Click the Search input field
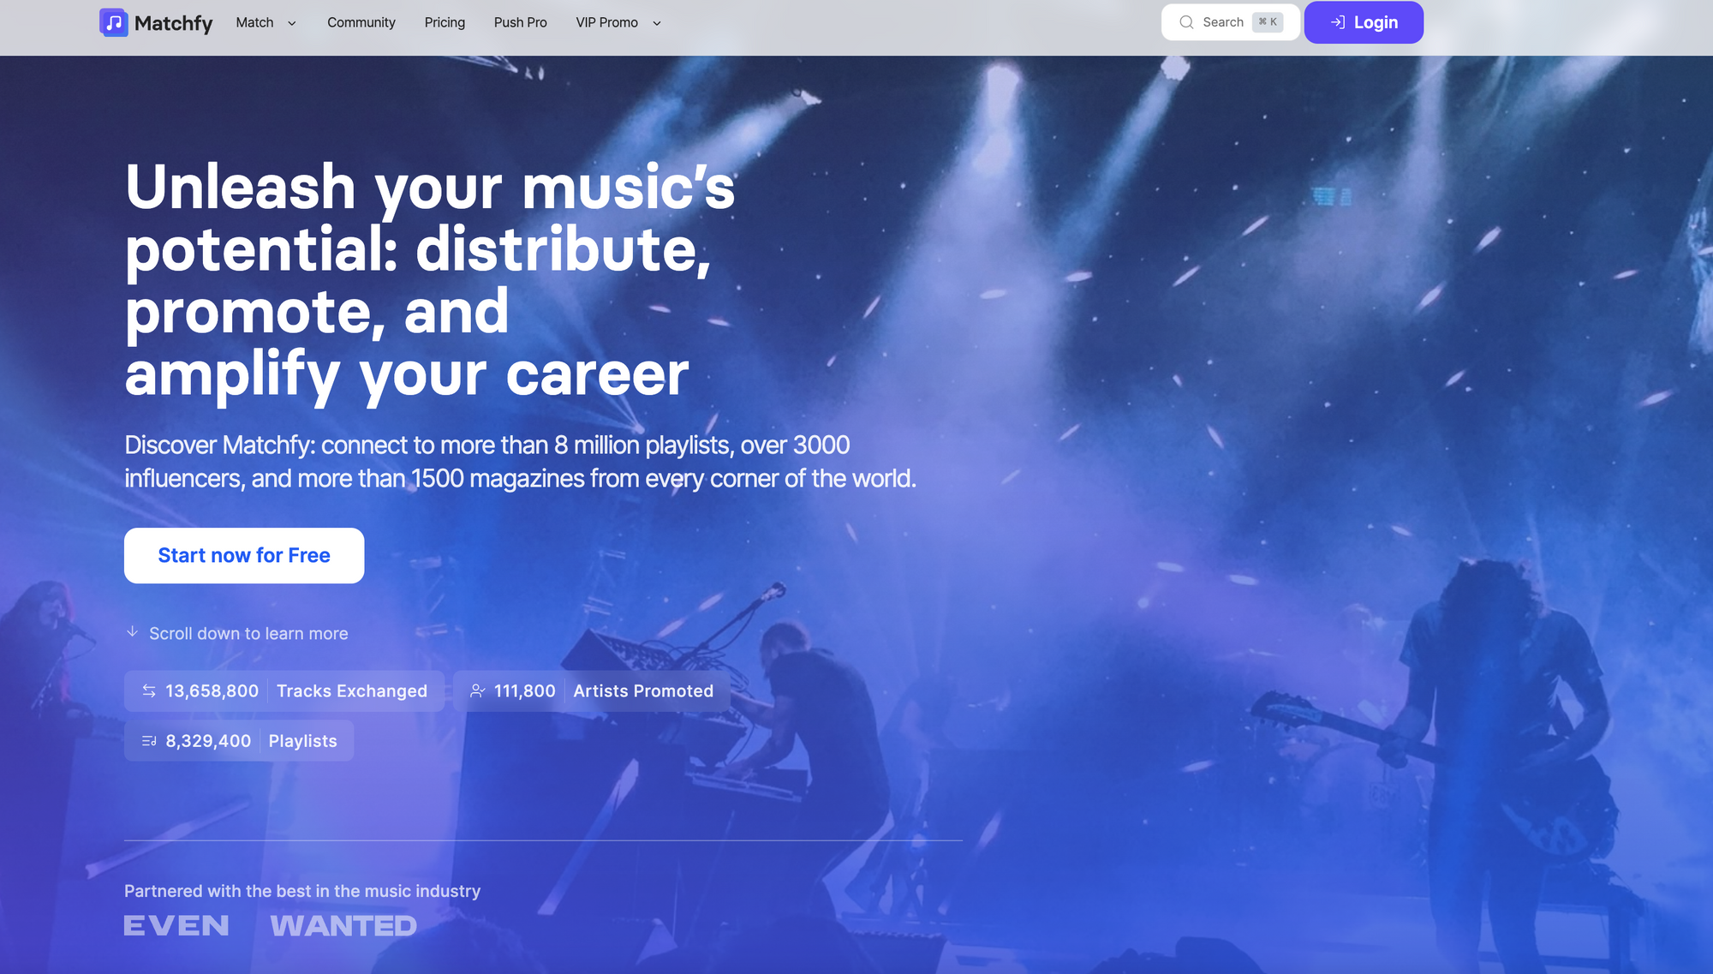 (1230, 22)
